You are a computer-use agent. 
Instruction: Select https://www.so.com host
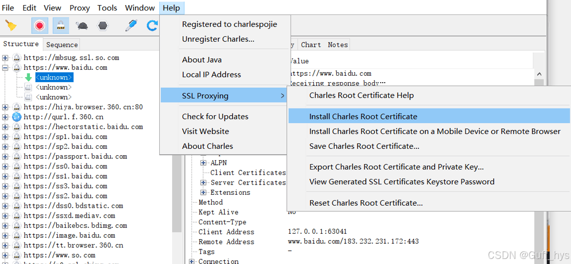pyautogui.click(x=59, y=255)
